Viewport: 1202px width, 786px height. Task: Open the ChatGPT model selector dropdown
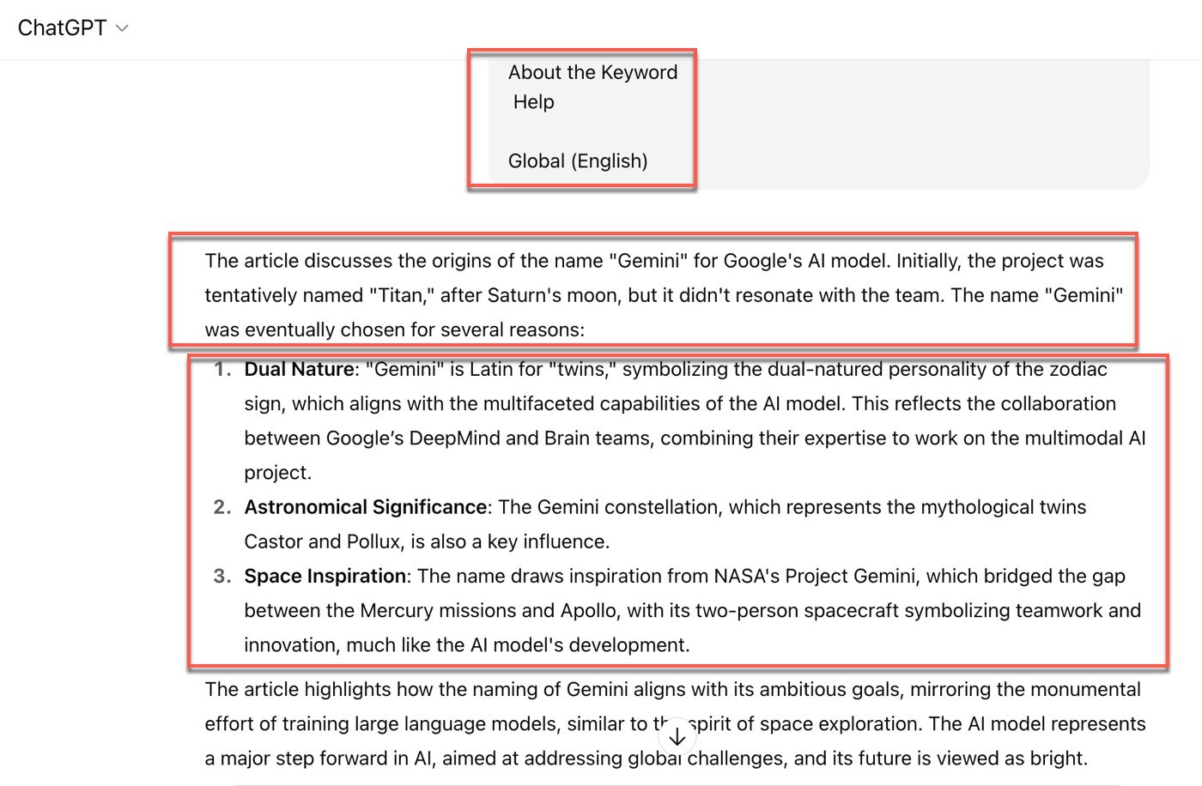point(73,28)
